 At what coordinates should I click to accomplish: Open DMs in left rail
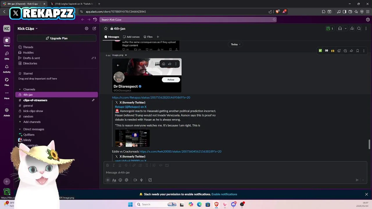tap(7, 55)
